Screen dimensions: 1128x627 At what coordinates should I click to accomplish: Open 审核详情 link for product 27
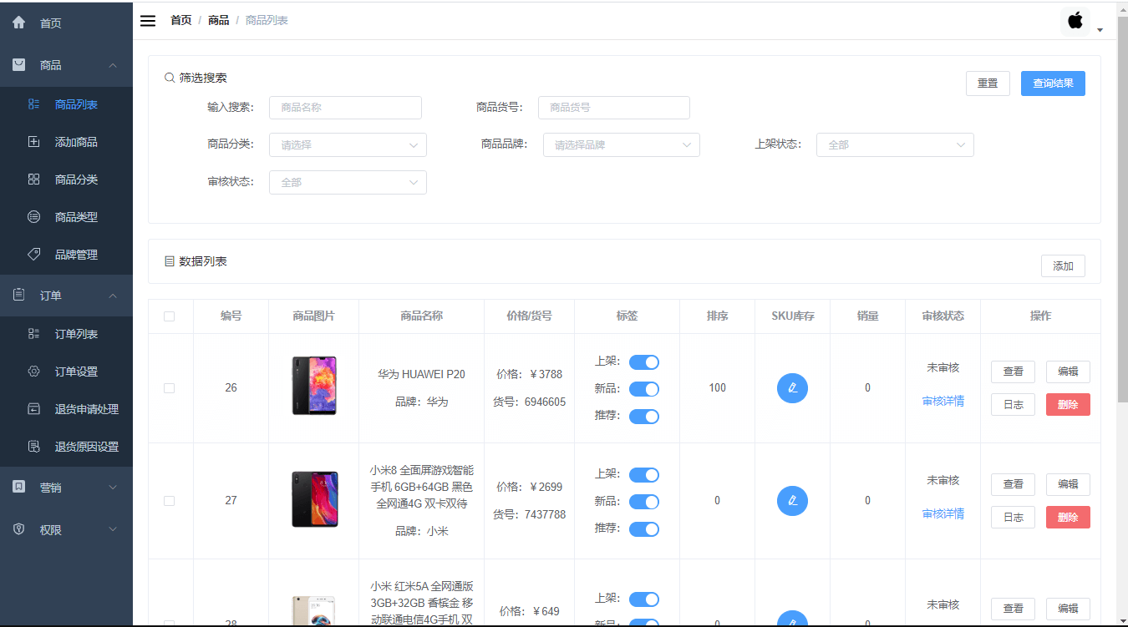[x=943, y=513]
